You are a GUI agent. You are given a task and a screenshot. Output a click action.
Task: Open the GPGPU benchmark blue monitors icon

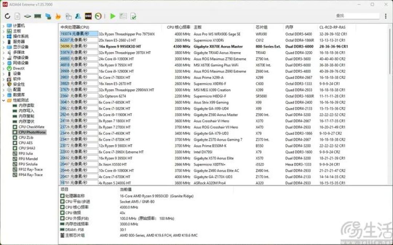click(48, 16)
